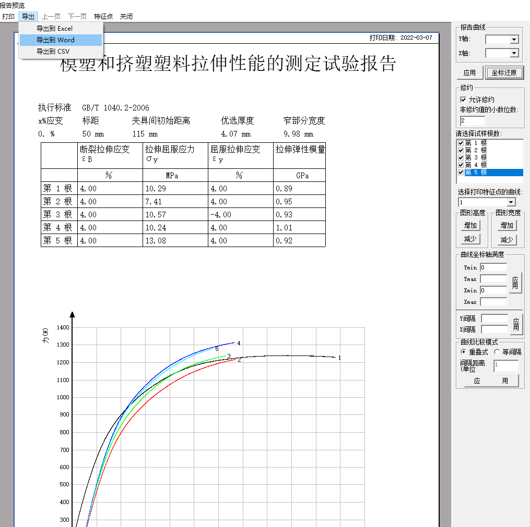This screenshot has width=530, height=527.
Task: Open the 特征点 menu
Action: (103, 17)
